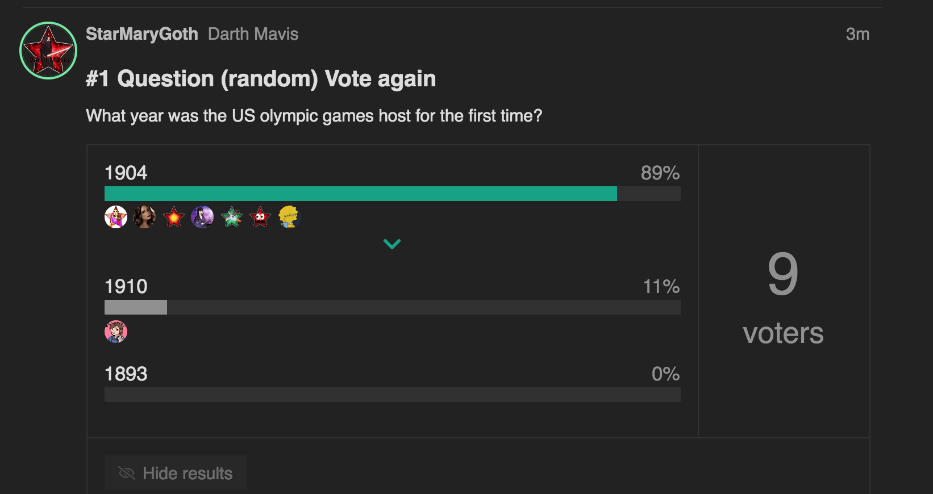Open StarMaryGoth's red star profile avatar
This screenshot has height=494, width=933.
[x=48, y=51]
